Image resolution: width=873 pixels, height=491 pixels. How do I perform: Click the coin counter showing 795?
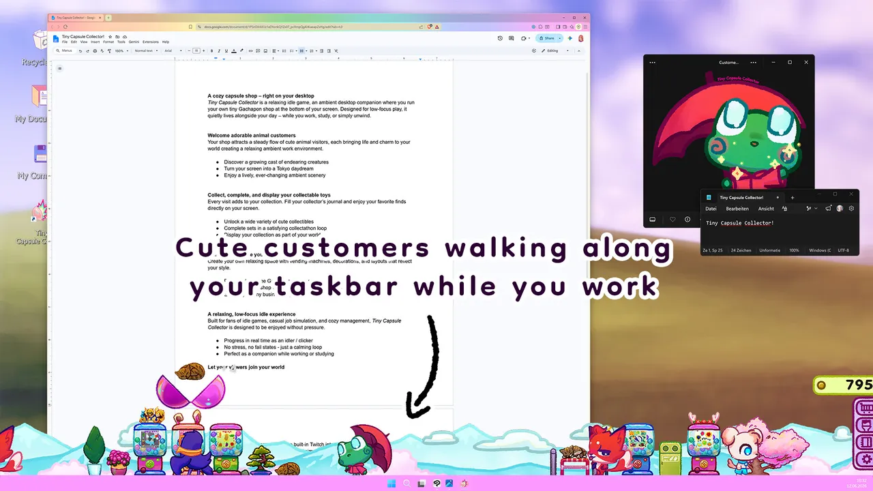coord(844,385)
